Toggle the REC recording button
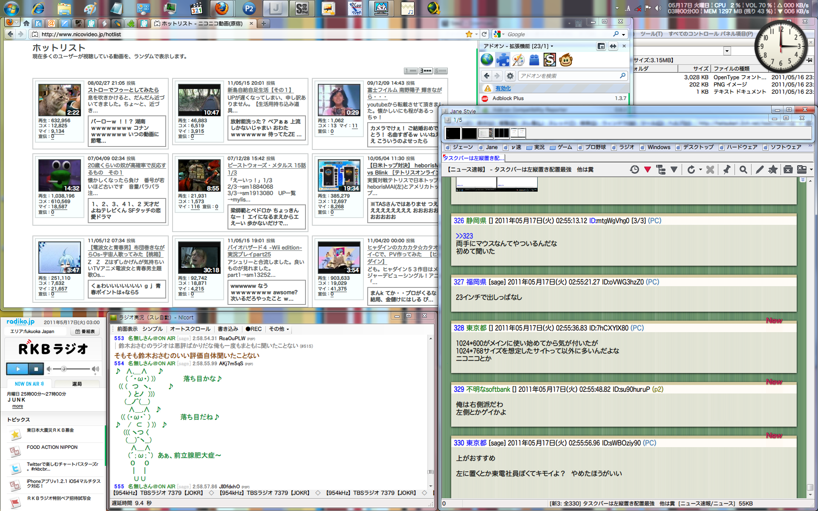 (x=253, y=329)
